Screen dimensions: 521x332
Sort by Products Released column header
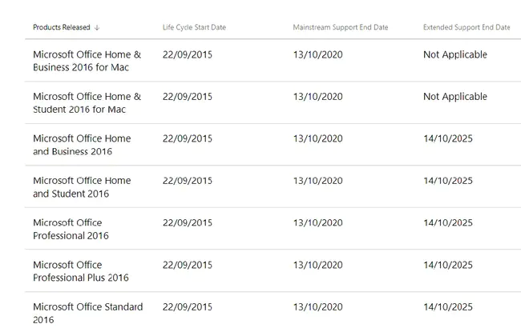coord(62,27)
